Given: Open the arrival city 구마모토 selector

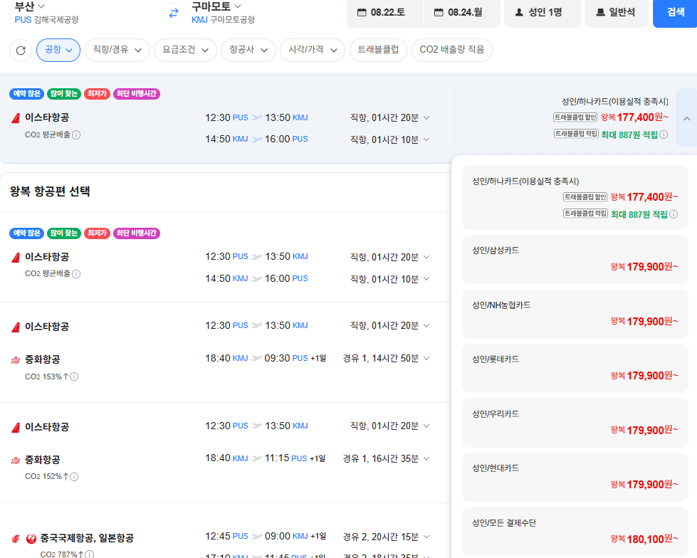Looking at the screenshot, I should [x=216, y=6].
